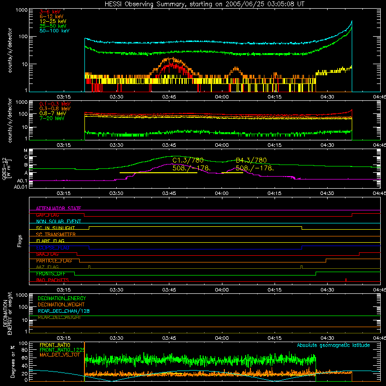Image resolution: width=386 pixels, height=386 pixels.
Task: Click MeV panel 'counts/s/detector' axis title
Action: (x=10, y=120)
